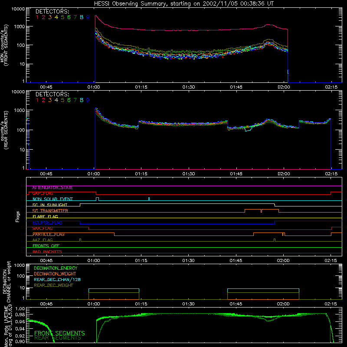Screen dimensions: 347x347
Task: Click the FRONTS_OFF flag label
Action: coord(46,246)
